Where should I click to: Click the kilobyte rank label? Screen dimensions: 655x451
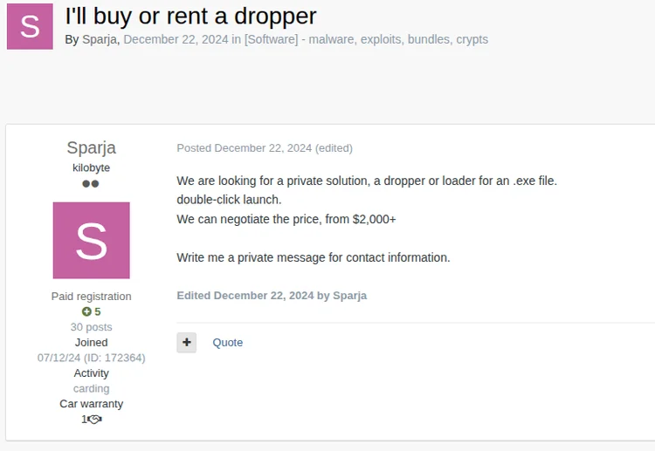click(x=91, y=167)
